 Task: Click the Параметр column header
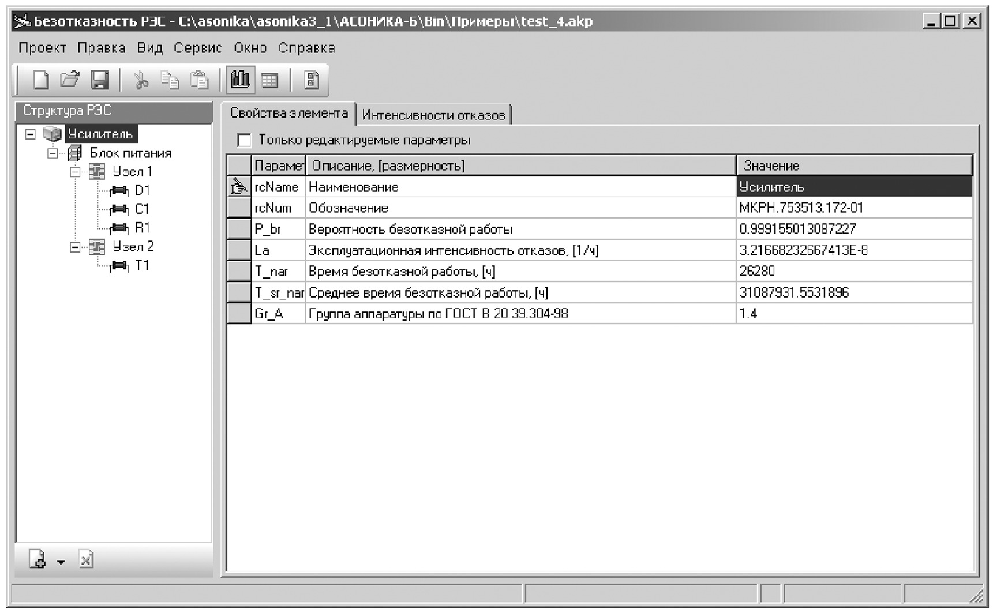[279, 166]
